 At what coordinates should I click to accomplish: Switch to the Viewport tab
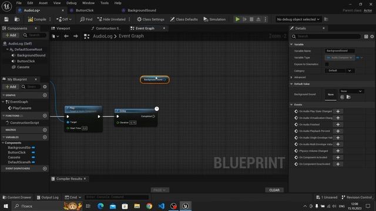click(x=63, y=28)
